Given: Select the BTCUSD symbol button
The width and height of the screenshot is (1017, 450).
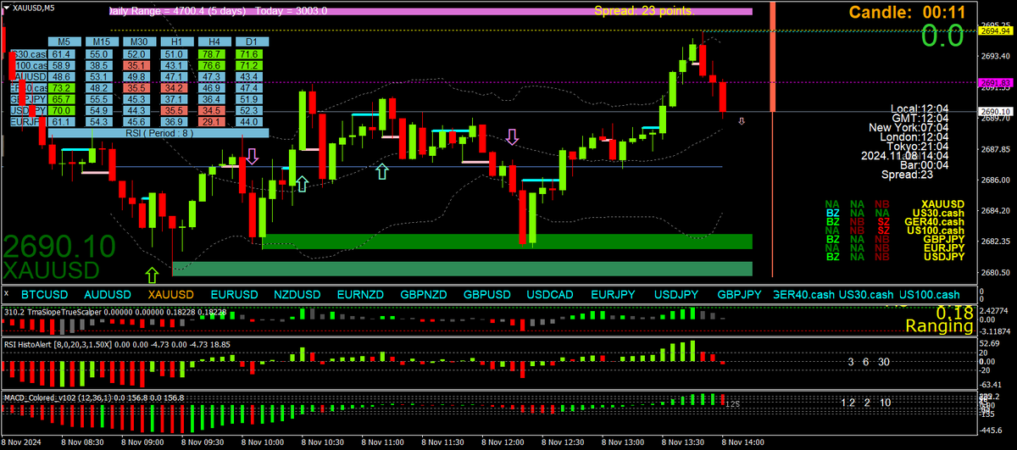Looking at the screenshot, I should 44,294.
